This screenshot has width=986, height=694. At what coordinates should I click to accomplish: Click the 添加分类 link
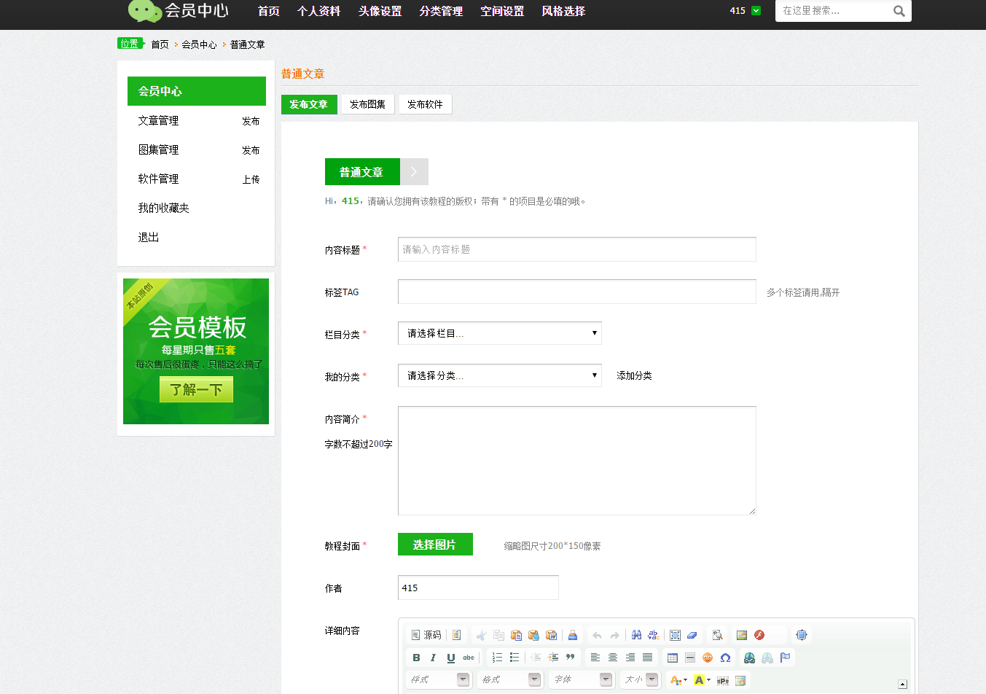pyautogui.click(x=634, y=375)
